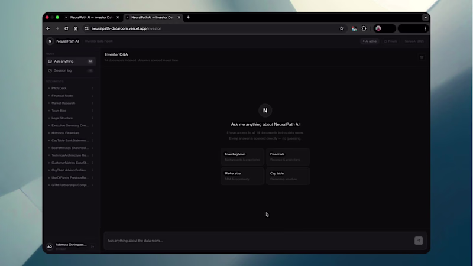The image size is (473, 266).
Task: Choose the Cap table suggestion card
Action: [288, 176]
